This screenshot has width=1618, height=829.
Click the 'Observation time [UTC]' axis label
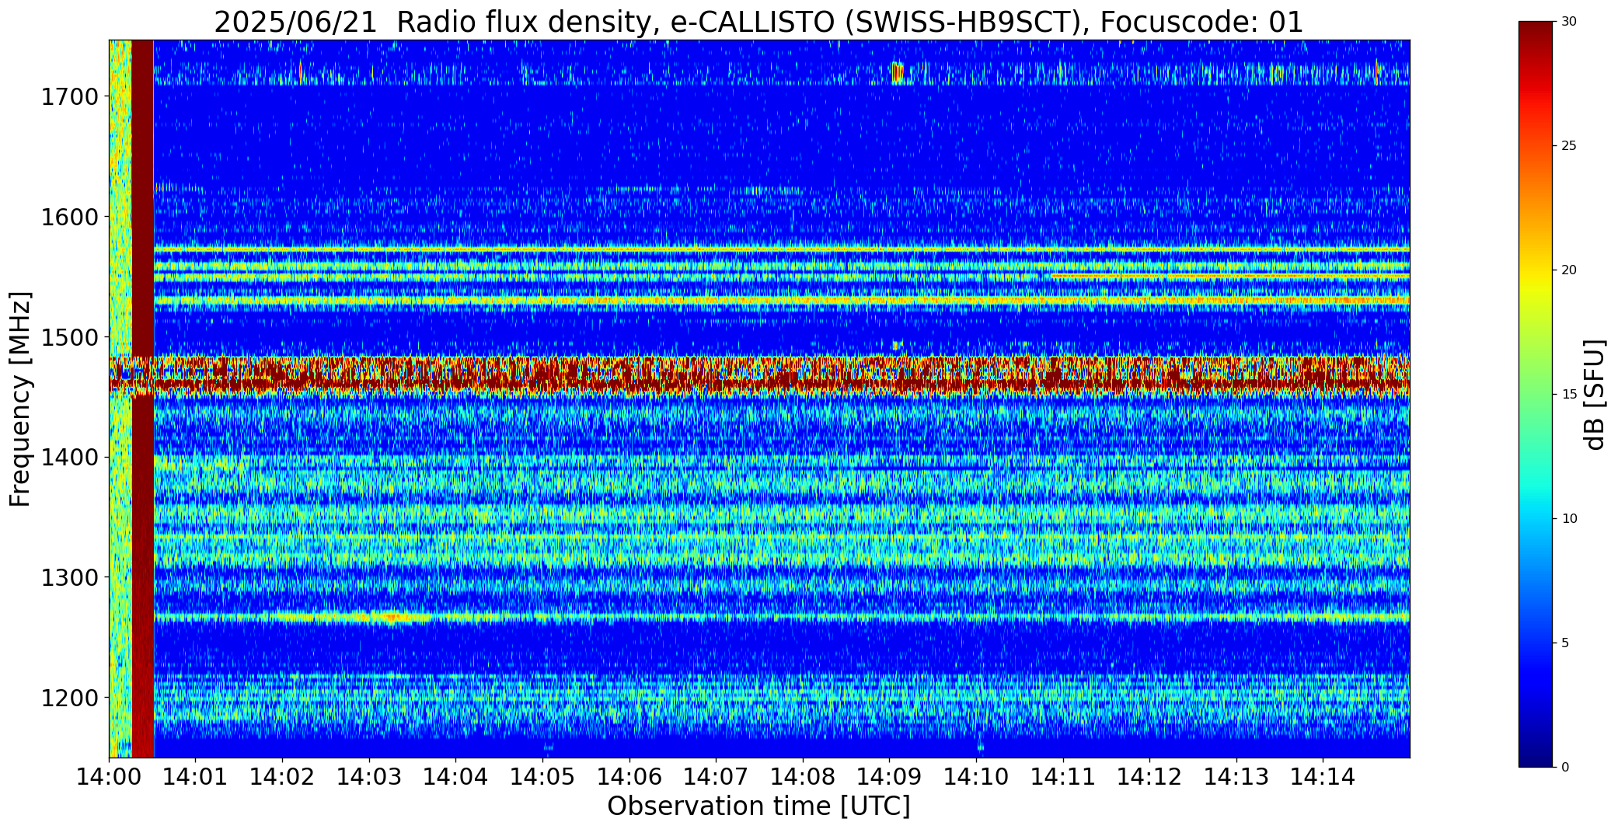[758, 806]
